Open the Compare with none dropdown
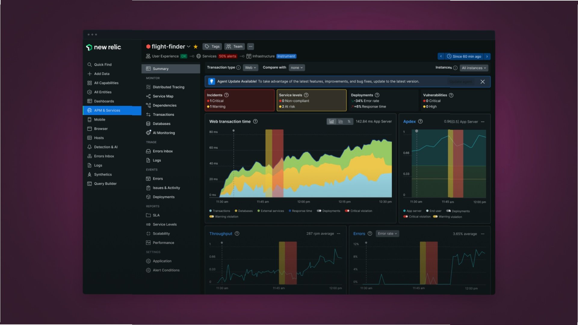The width and height of the screenshot is (578, 325). 297,68
